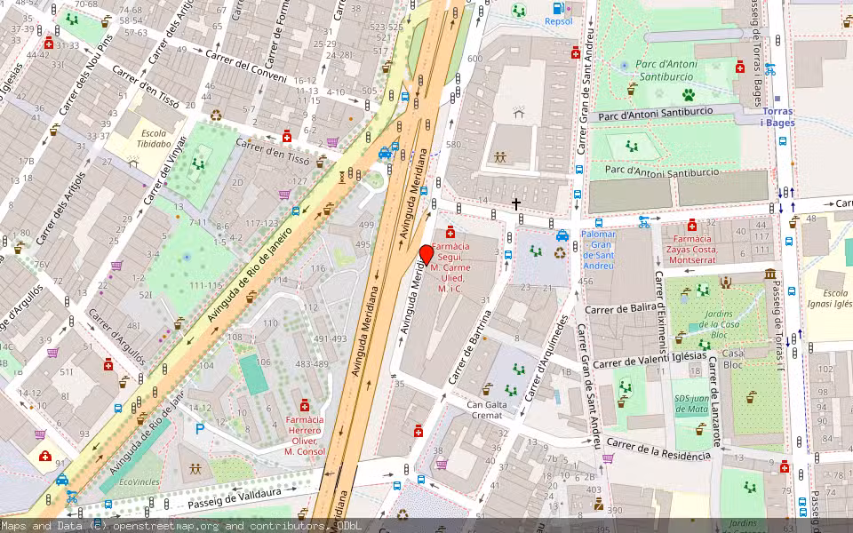853x533 pixels.
Task: Click the pharmacy icon above Farmàcia Segui
Action: point(450,233)
